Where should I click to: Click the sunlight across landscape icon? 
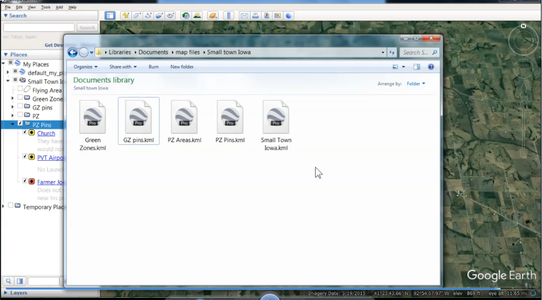pos(197,15)
